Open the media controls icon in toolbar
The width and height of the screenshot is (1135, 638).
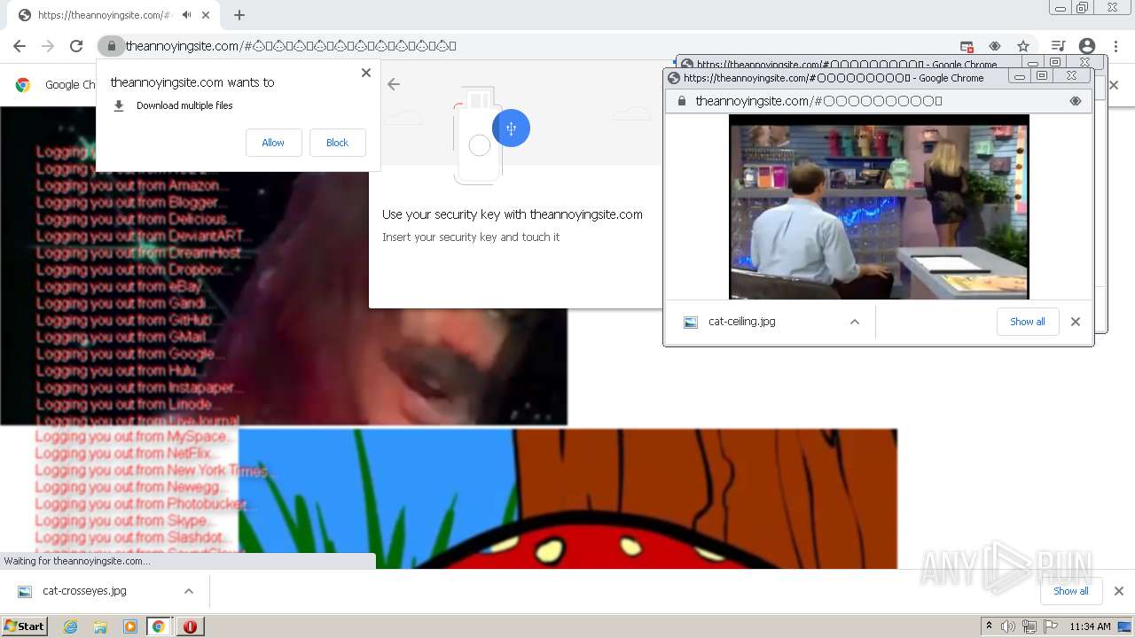(1058, 46)
